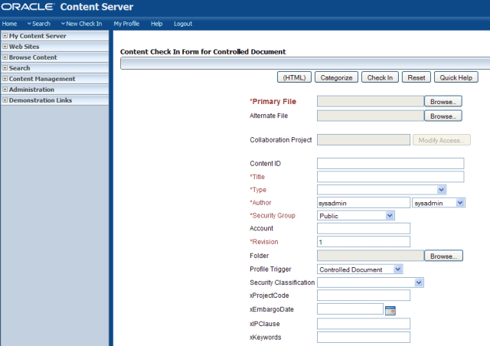Image resolution: width=490 pixels, height=346 pixels.
Task: Expand the Content Management sidebar node
Action: pyautogui.click(x=5, y=79)
